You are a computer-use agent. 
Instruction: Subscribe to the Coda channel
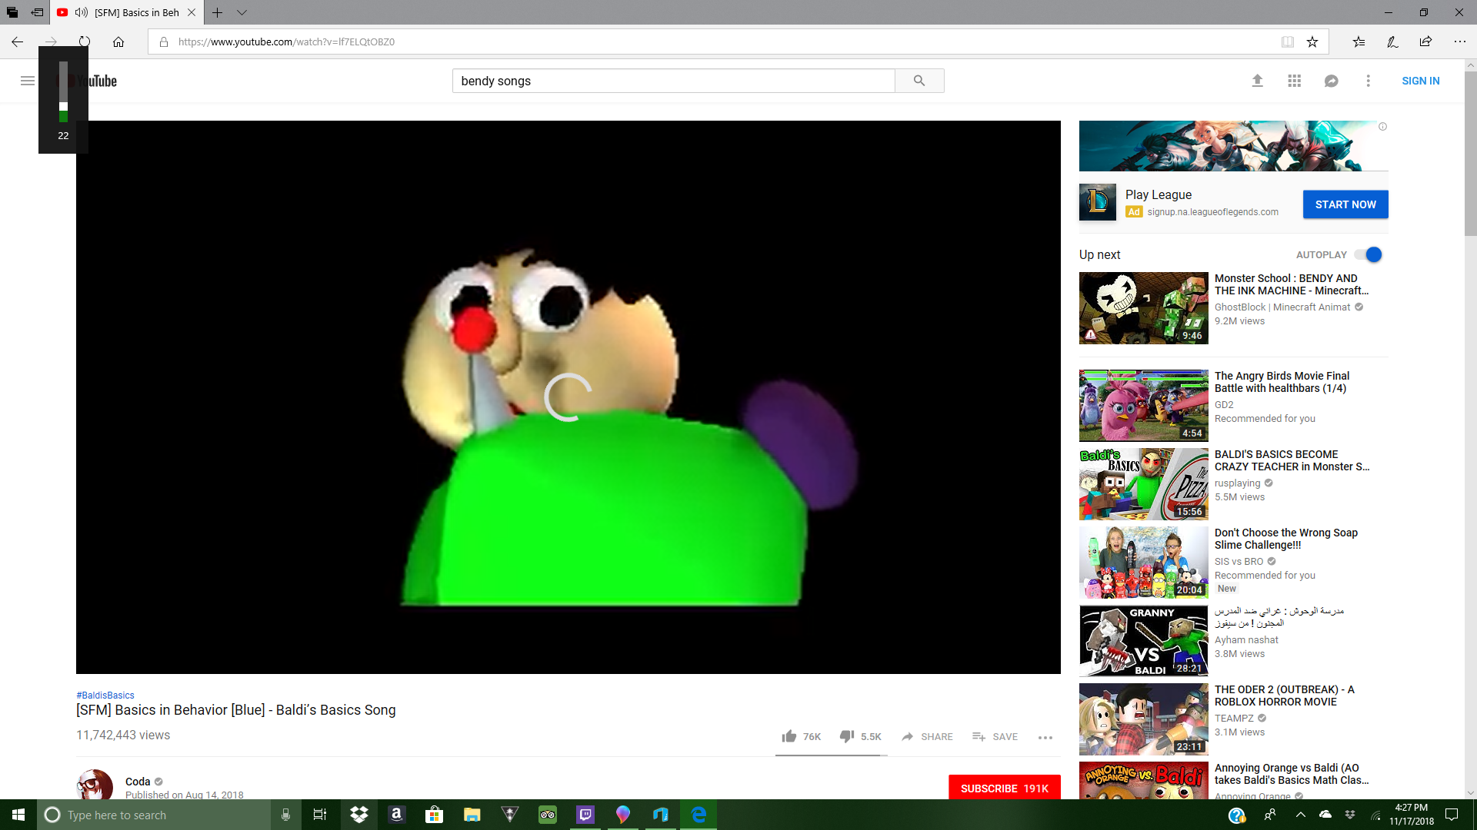1004,788
